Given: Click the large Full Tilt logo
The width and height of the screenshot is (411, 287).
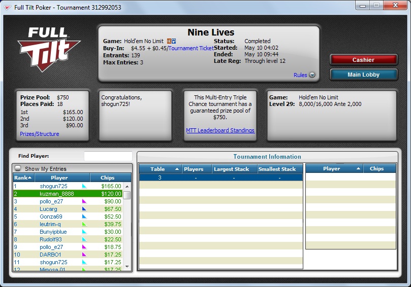Looking at the screenshot, I should 49,49.
